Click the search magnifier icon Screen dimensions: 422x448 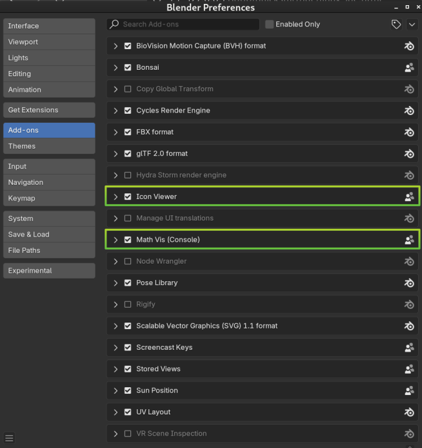click(115, 25)
